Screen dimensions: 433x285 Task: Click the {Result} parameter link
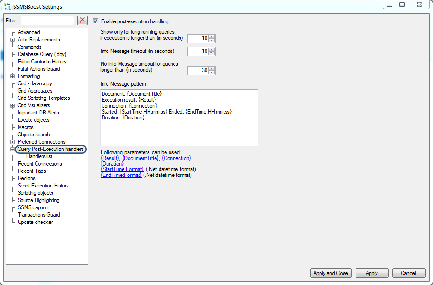tap(110, 158)
